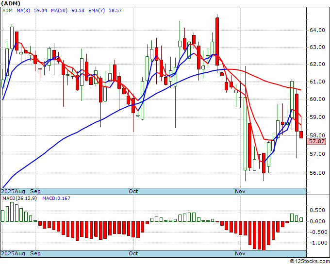
Task: Click Sep on the MACD time axis
Action: pyautogui.click(x=35, y=253)
